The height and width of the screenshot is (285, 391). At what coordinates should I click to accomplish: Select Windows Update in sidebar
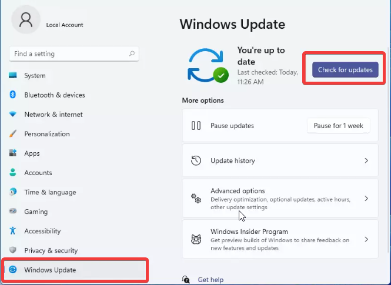(x=75, y=270)
